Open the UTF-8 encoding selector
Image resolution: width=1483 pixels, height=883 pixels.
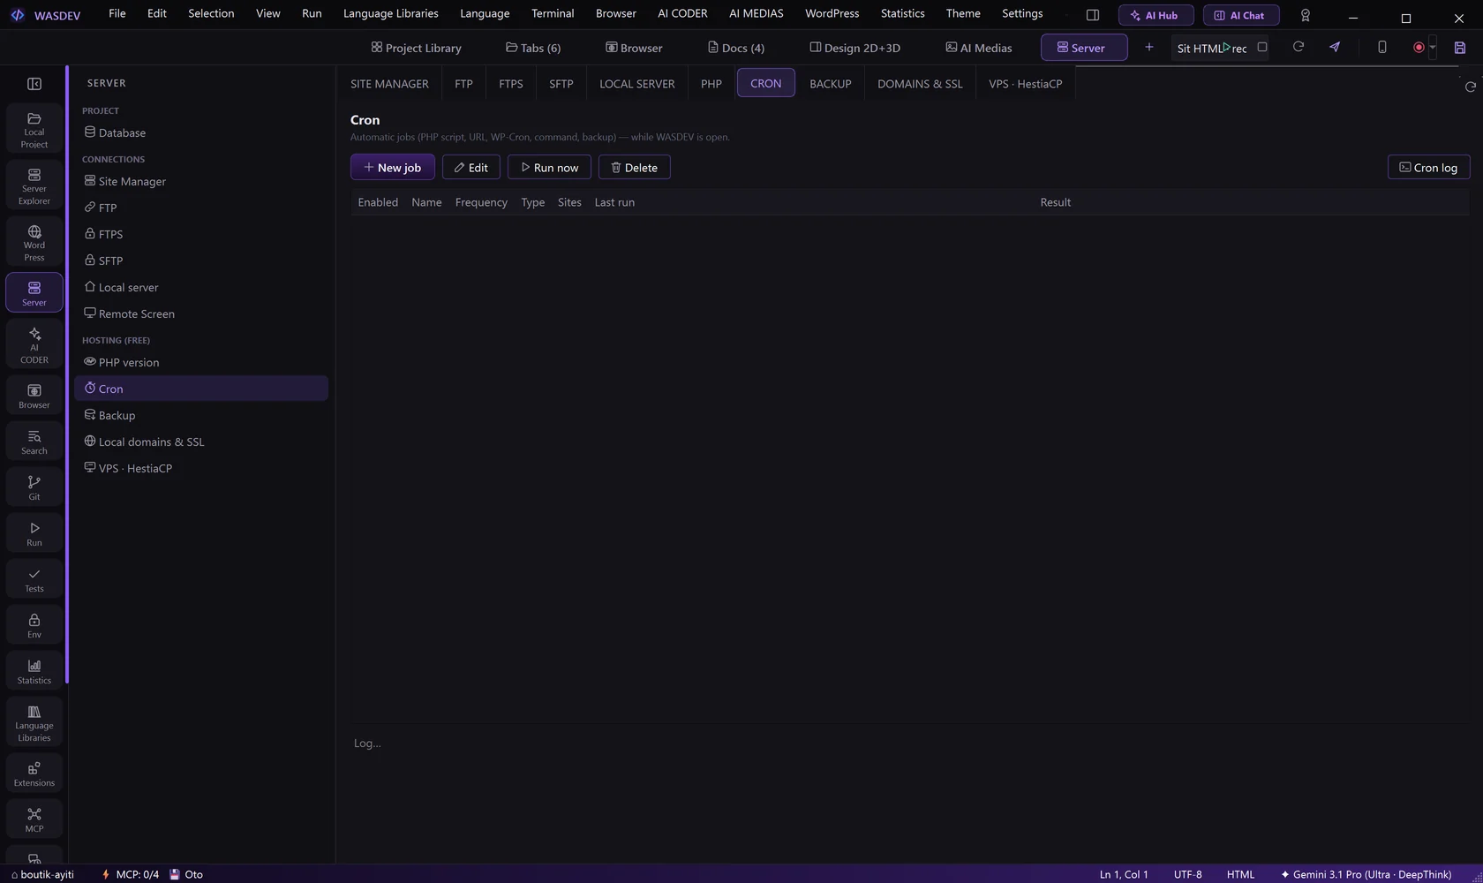point(1188,874)
